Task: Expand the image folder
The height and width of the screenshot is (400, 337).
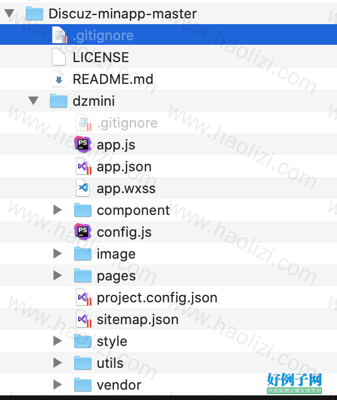Action: [58, 253]
